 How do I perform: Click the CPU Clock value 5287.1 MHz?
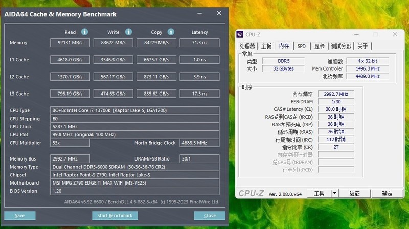(x=135, y=126)
